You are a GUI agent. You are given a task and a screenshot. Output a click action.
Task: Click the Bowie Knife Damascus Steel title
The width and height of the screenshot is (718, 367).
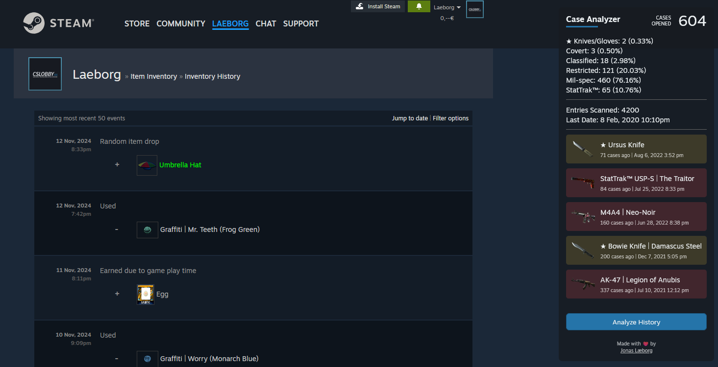(x=651, y=246)
